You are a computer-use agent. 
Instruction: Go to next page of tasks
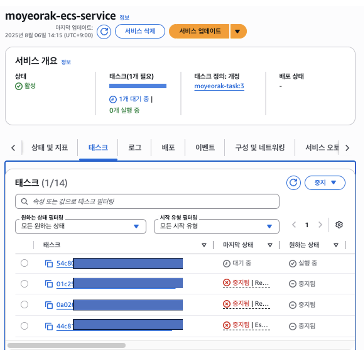pos(321,225)
